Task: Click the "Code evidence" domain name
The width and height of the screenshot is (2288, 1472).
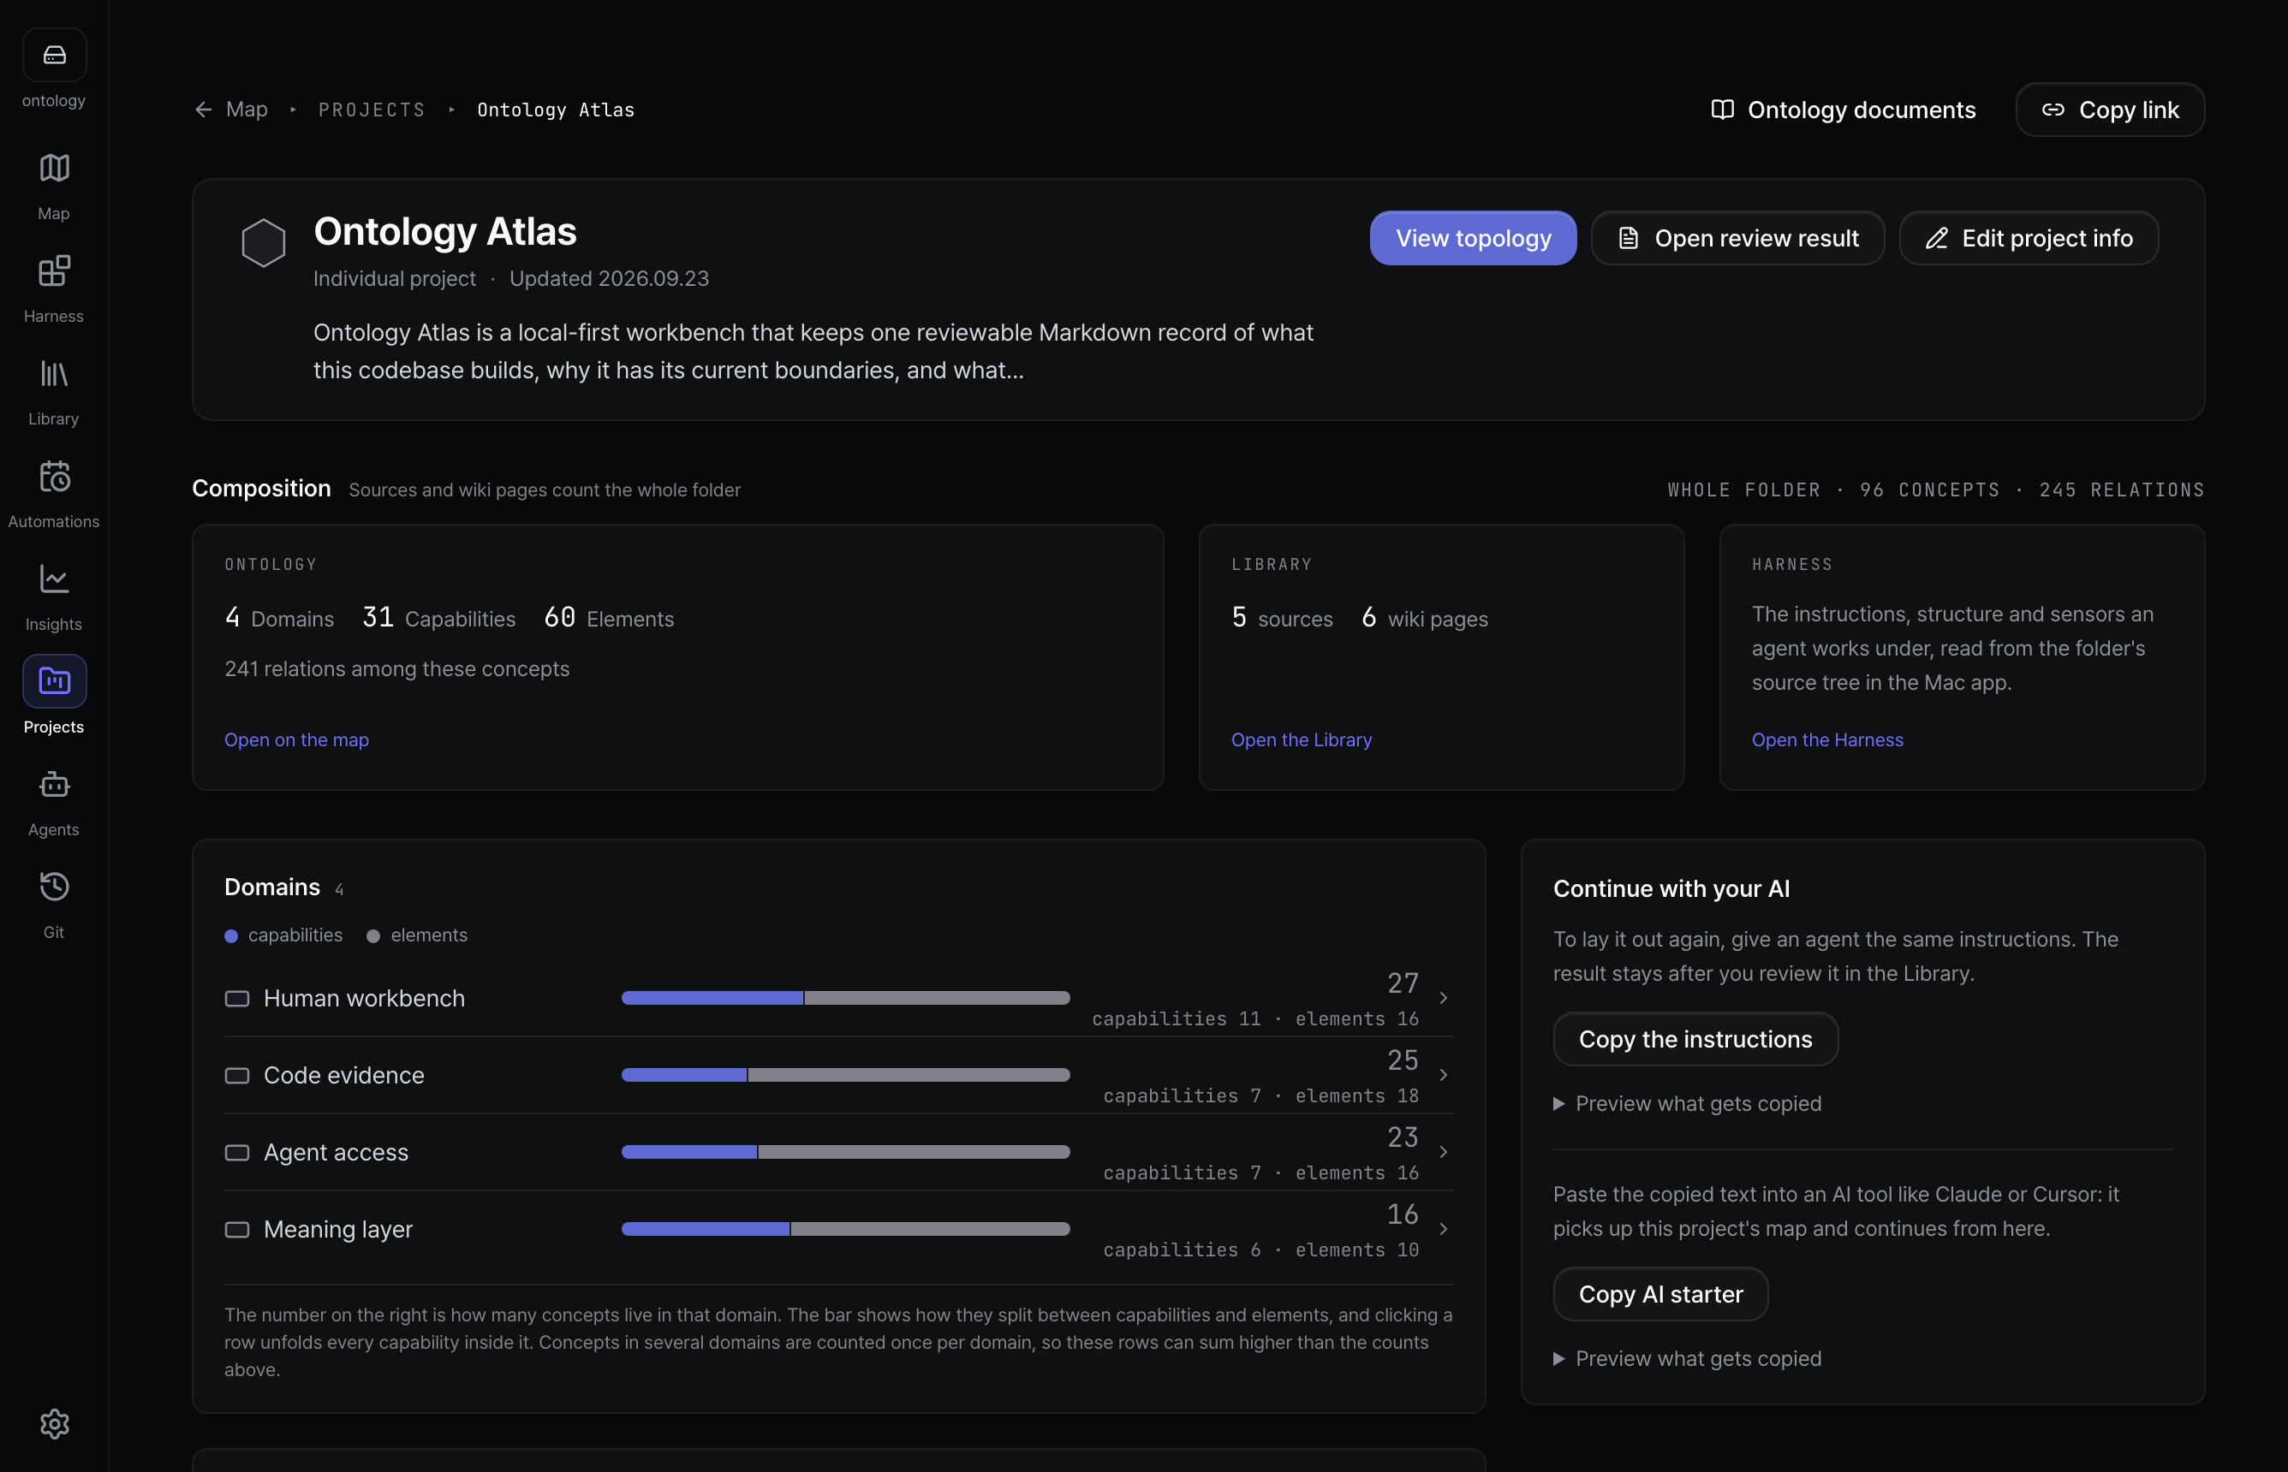Action: click(344, 1075)
